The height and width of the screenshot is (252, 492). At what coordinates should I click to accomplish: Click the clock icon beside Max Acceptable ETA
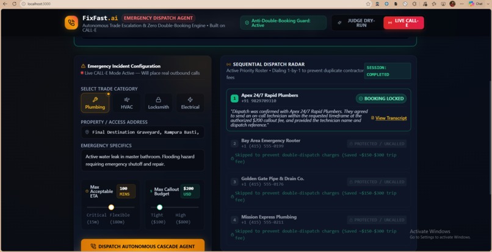87,191
